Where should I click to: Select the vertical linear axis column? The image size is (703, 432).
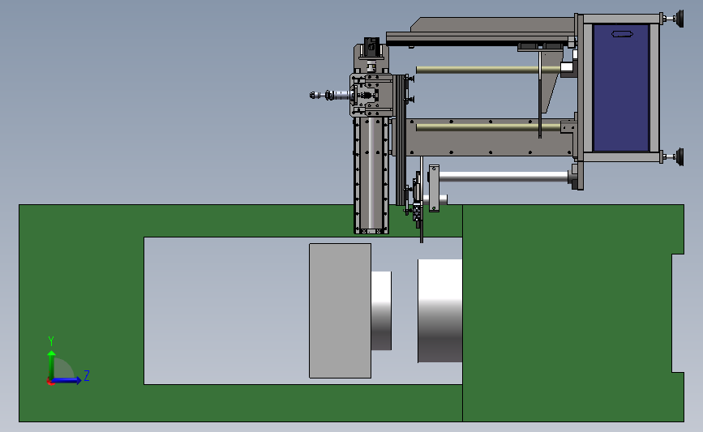point(371,175)
